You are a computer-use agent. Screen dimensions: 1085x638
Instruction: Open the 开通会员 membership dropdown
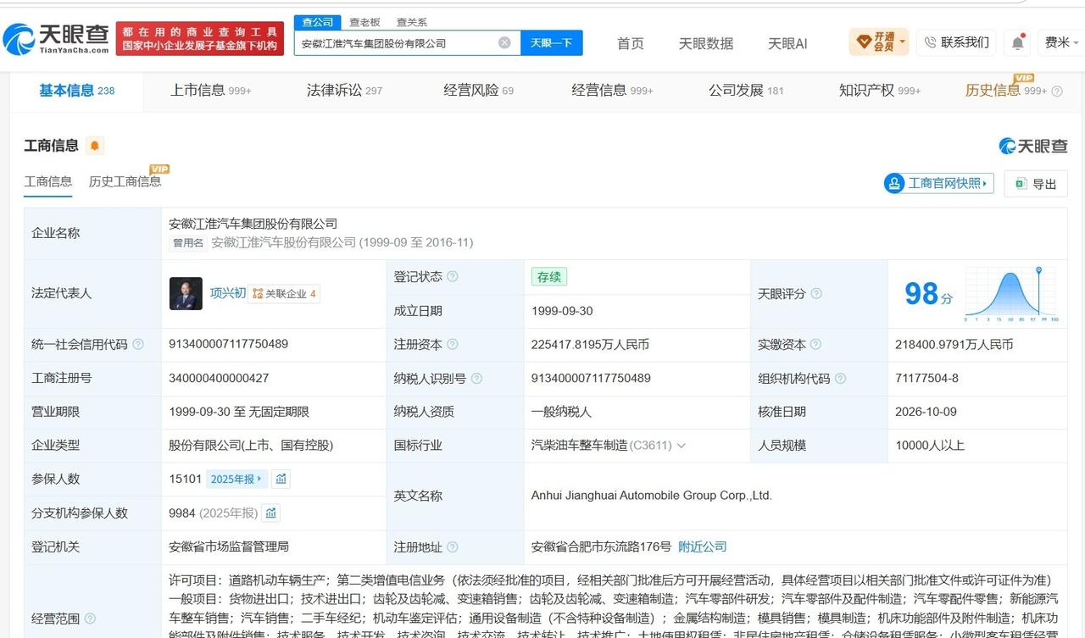point(879,42)
